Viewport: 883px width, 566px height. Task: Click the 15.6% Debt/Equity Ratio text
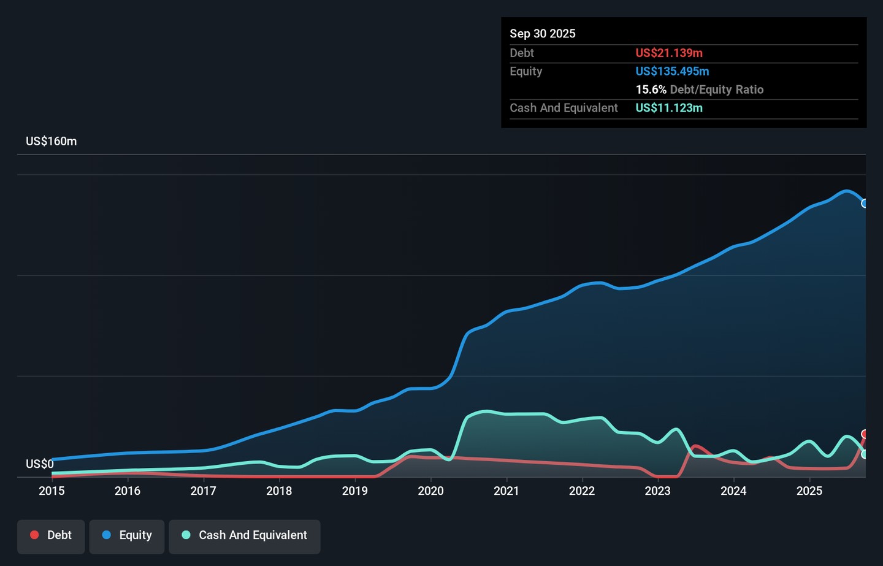699,90
